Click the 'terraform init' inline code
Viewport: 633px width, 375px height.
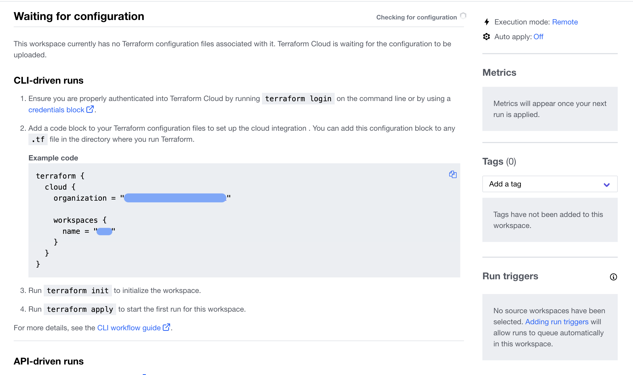point(78,291)
